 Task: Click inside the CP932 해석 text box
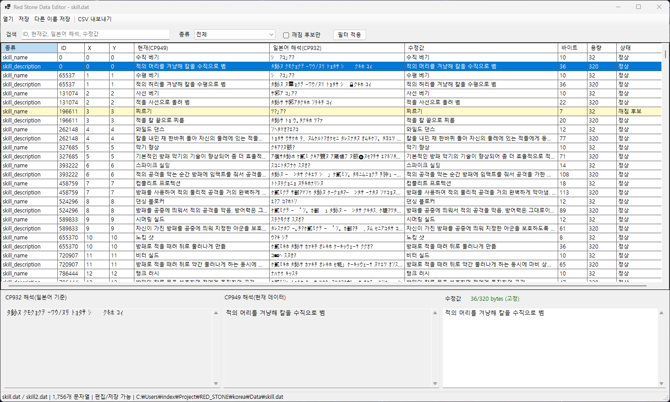(x=108, y=348)
